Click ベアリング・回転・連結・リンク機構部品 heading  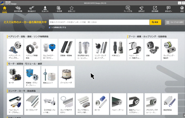pos(28,37)
